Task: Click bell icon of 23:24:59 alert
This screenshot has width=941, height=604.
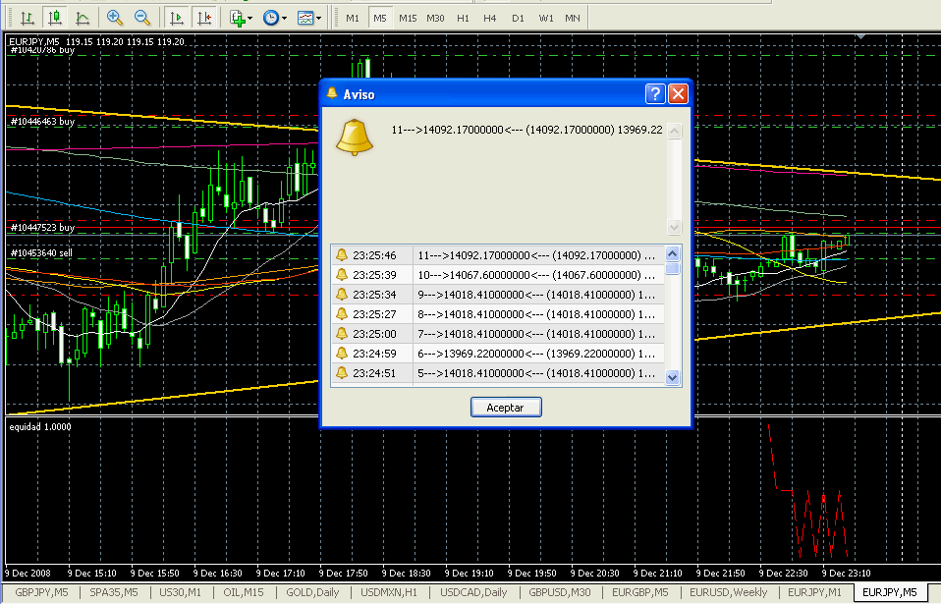Action: click(342, 353)
